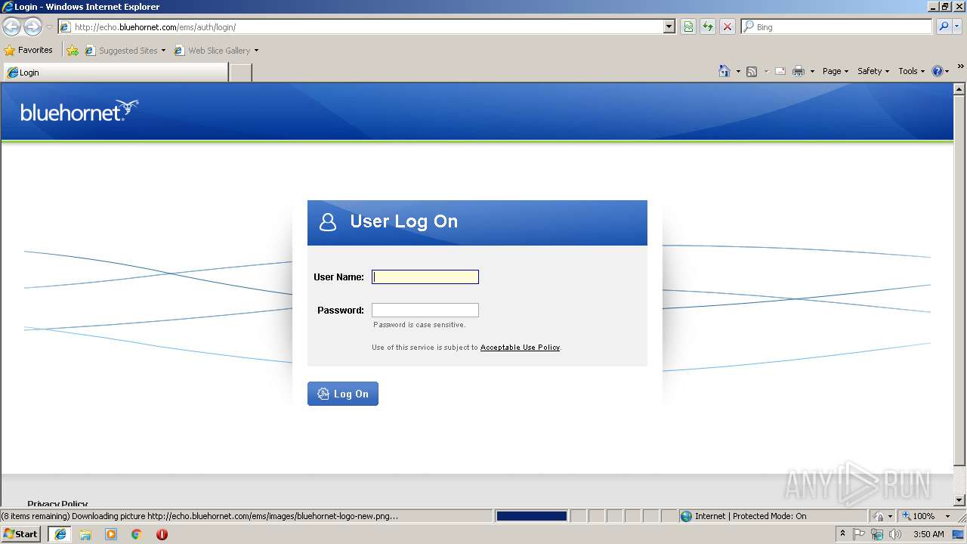Viewport: 967px width, 544px height.
Task: Click the 3:50 AM system clock
Action: coord(928,534)
